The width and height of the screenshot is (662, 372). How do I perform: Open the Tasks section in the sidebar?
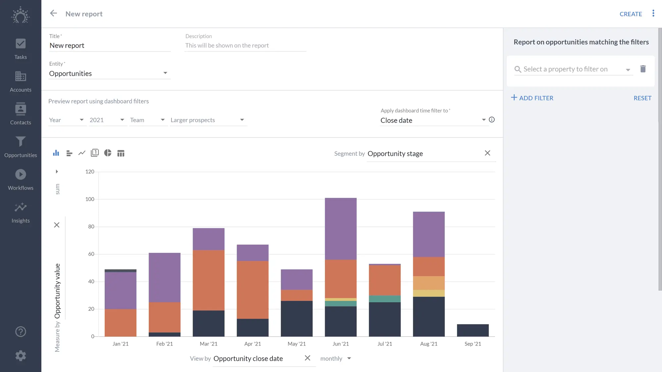pyautogui.click(x=21, y=48)
